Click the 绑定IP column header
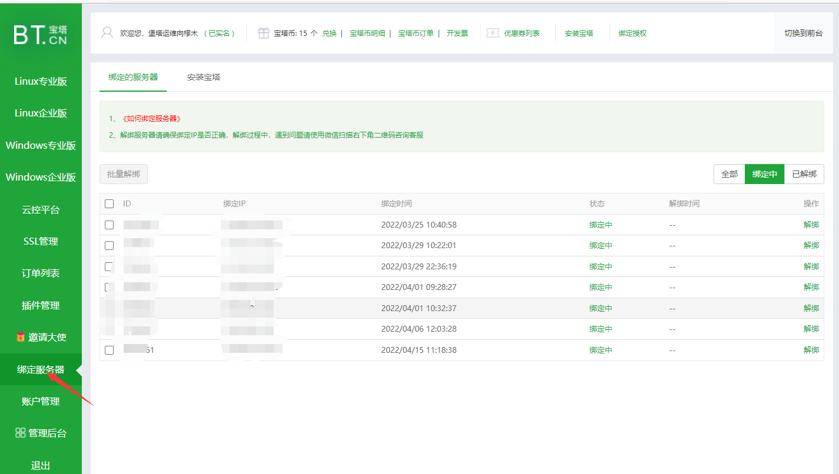Image resolution: width=839 pixels, height=474 pixels. 234,204
